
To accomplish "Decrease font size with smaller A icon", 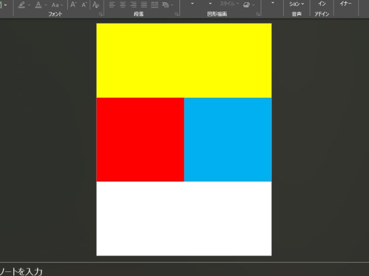I will point(84,5).
